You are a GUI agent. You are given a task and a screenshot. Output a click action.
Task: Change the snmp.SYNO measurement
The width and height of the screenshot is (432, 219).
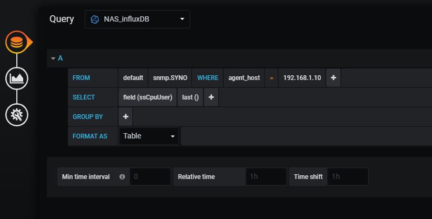[x=170, y=78]
